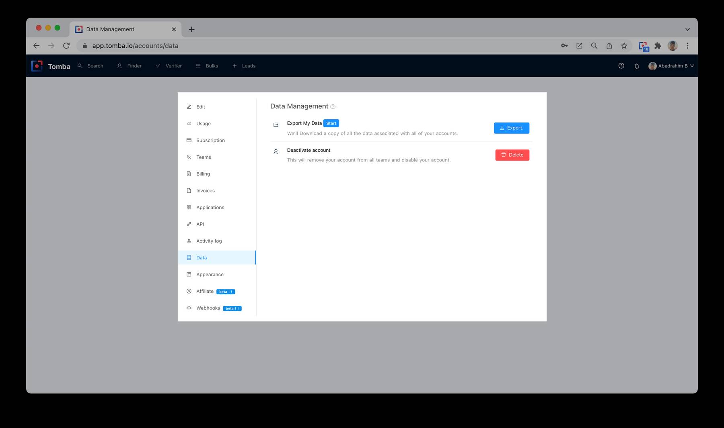Viewport: 724px width, 428px height.
Task: Open Bulks in top navigation
Action: pyautogui.click(x=207, y=66)
